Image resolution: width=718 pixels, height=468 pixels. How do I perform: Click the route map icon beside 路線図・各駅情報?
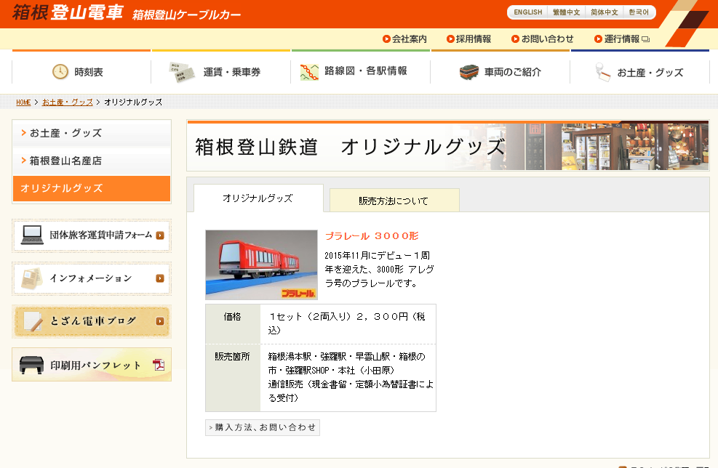pyautogui.click(x=309, y=72)
